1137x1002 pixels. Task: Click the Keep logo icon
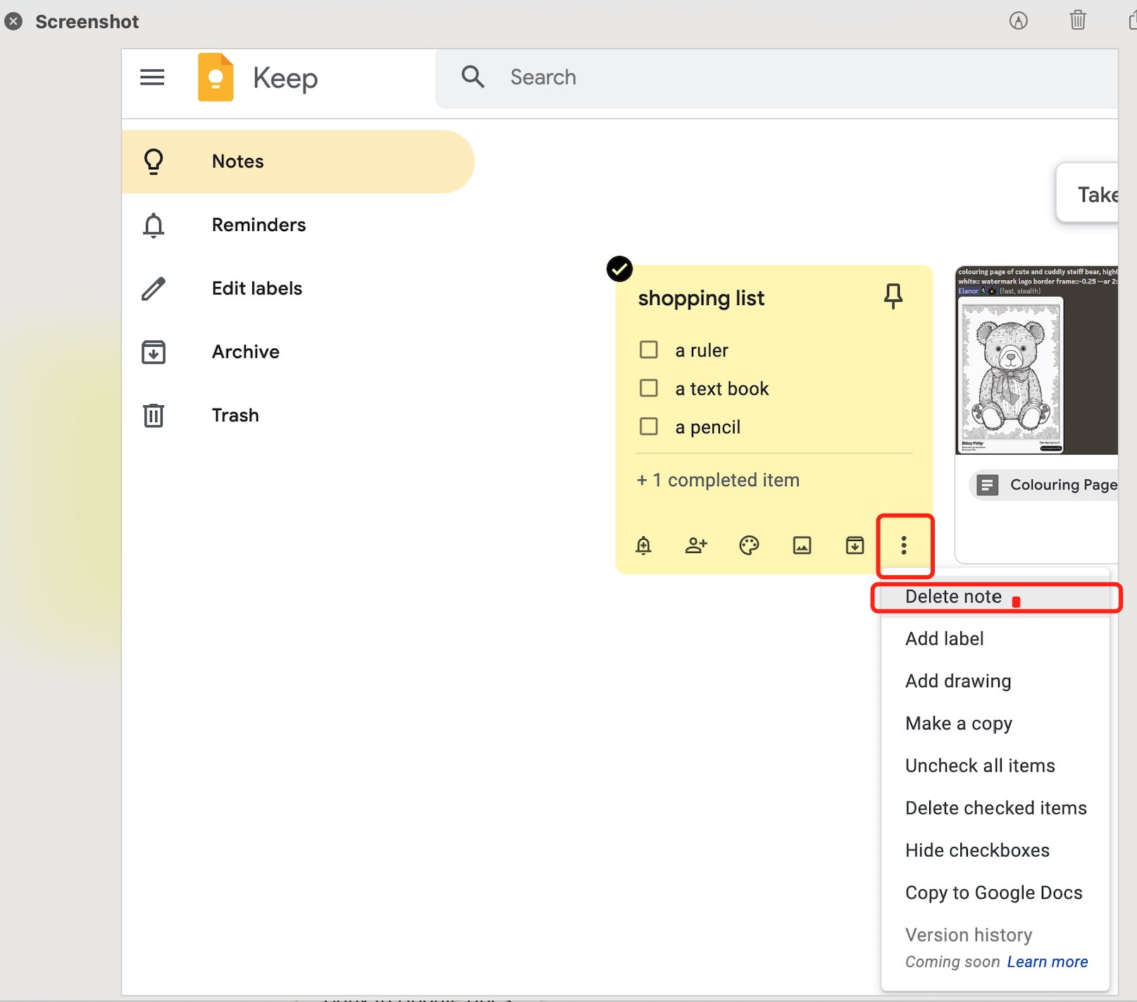tap(216, 77)
